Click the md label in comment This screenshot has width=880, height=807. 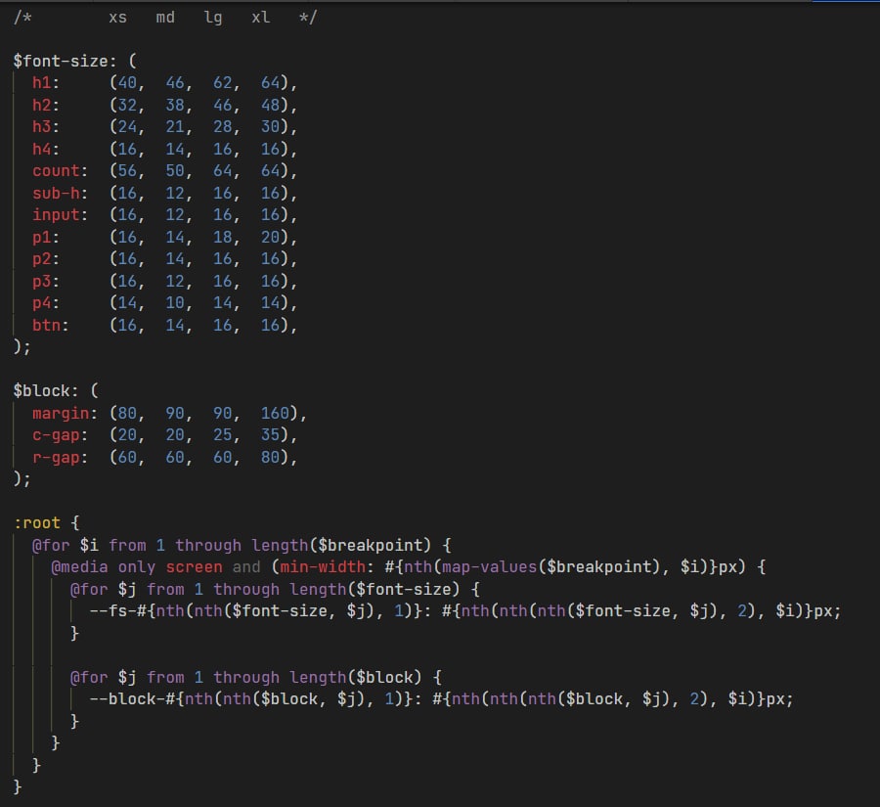[x=165, y=18]
